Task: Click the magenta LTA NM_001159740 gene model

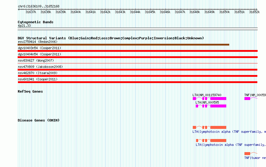Action: (210, 99)
